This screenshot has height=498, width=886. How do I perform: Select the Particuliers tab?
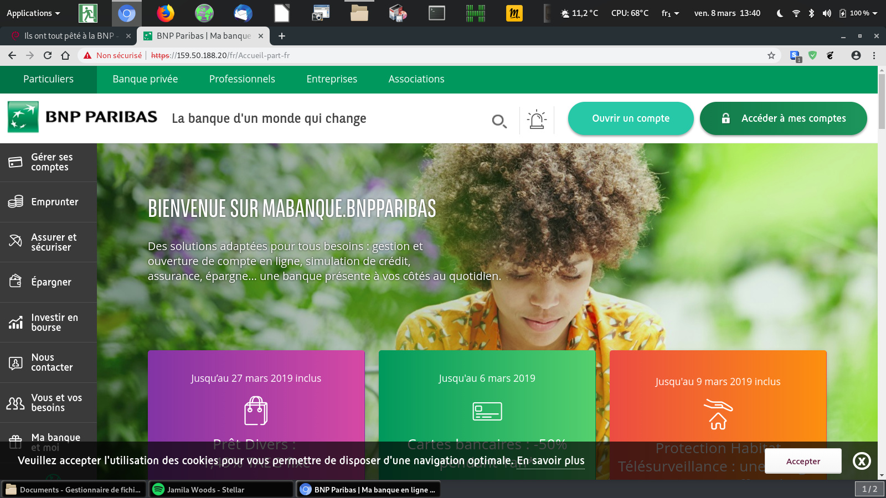tap(48, 79)
